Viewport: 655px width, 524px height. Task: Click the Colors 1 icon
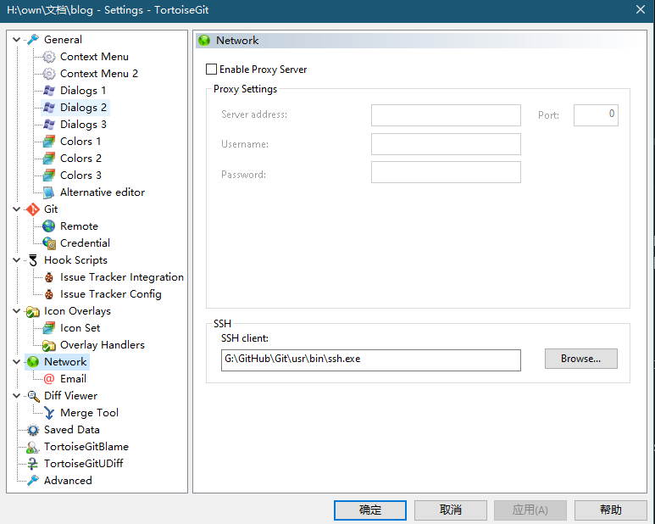coord(49,142)
